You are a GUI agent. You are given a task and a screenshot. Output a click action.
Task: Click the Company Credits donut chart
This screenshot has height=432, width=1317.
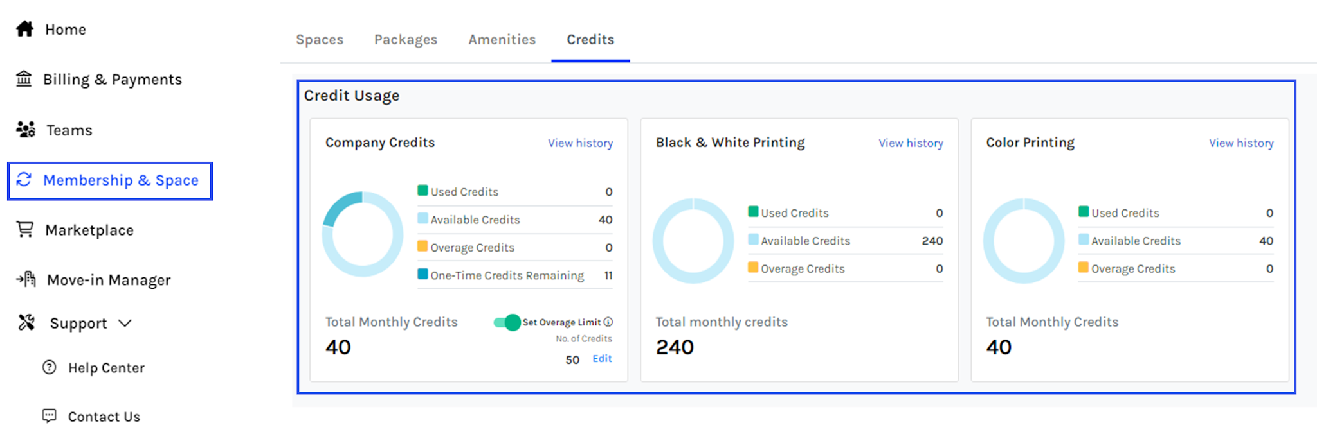[x=363, y=234]
